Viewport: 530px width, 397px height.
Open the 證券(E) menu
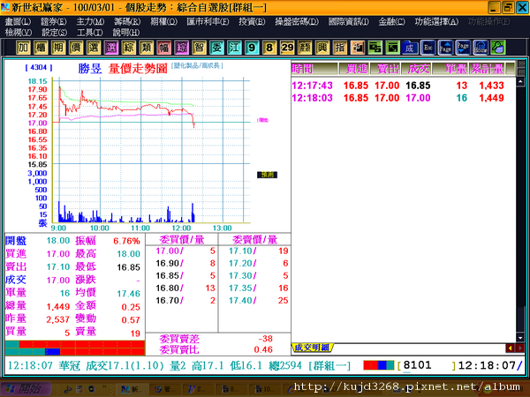53,21
